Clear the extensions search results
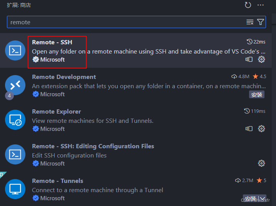 [x=250, y=22]
